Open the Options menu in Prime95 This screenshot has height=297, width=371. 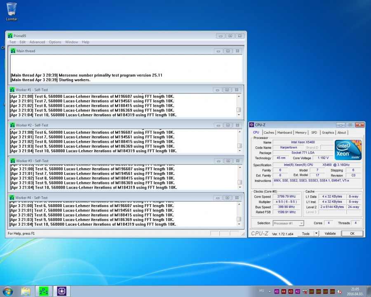[x=55, y=42]
